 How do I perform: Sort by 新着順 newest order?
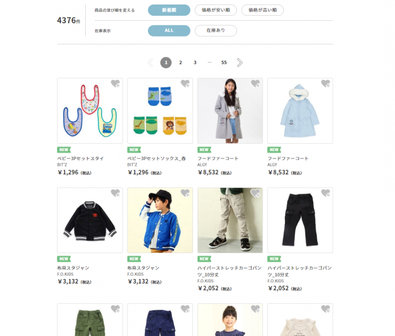(169, 10)
